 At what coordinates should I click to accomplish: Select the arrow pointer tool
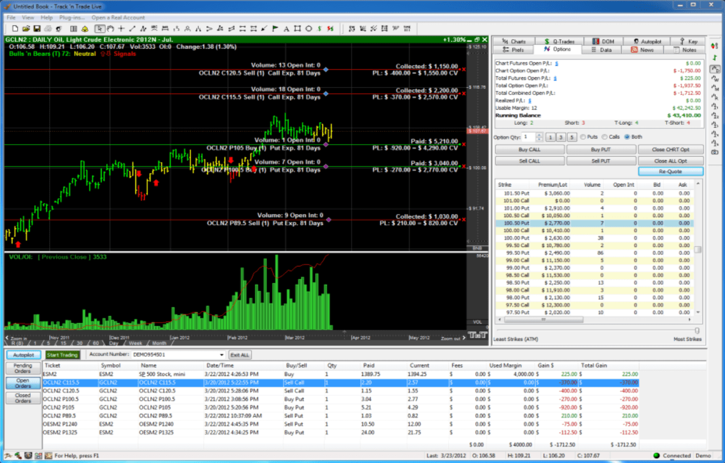(99, 29)
